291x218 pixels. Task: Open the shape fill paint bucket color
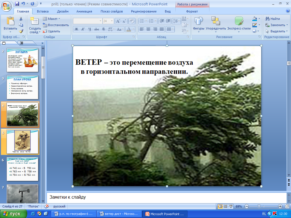pyautogui.click(x=255, y=18)
